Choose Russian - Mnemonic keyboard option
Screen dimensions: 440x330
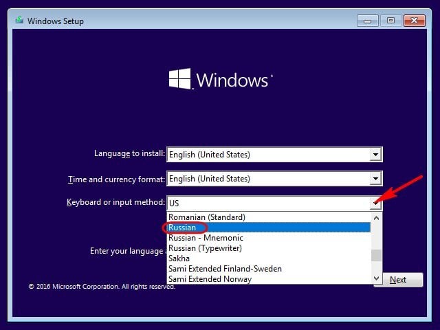pos(269,238)
